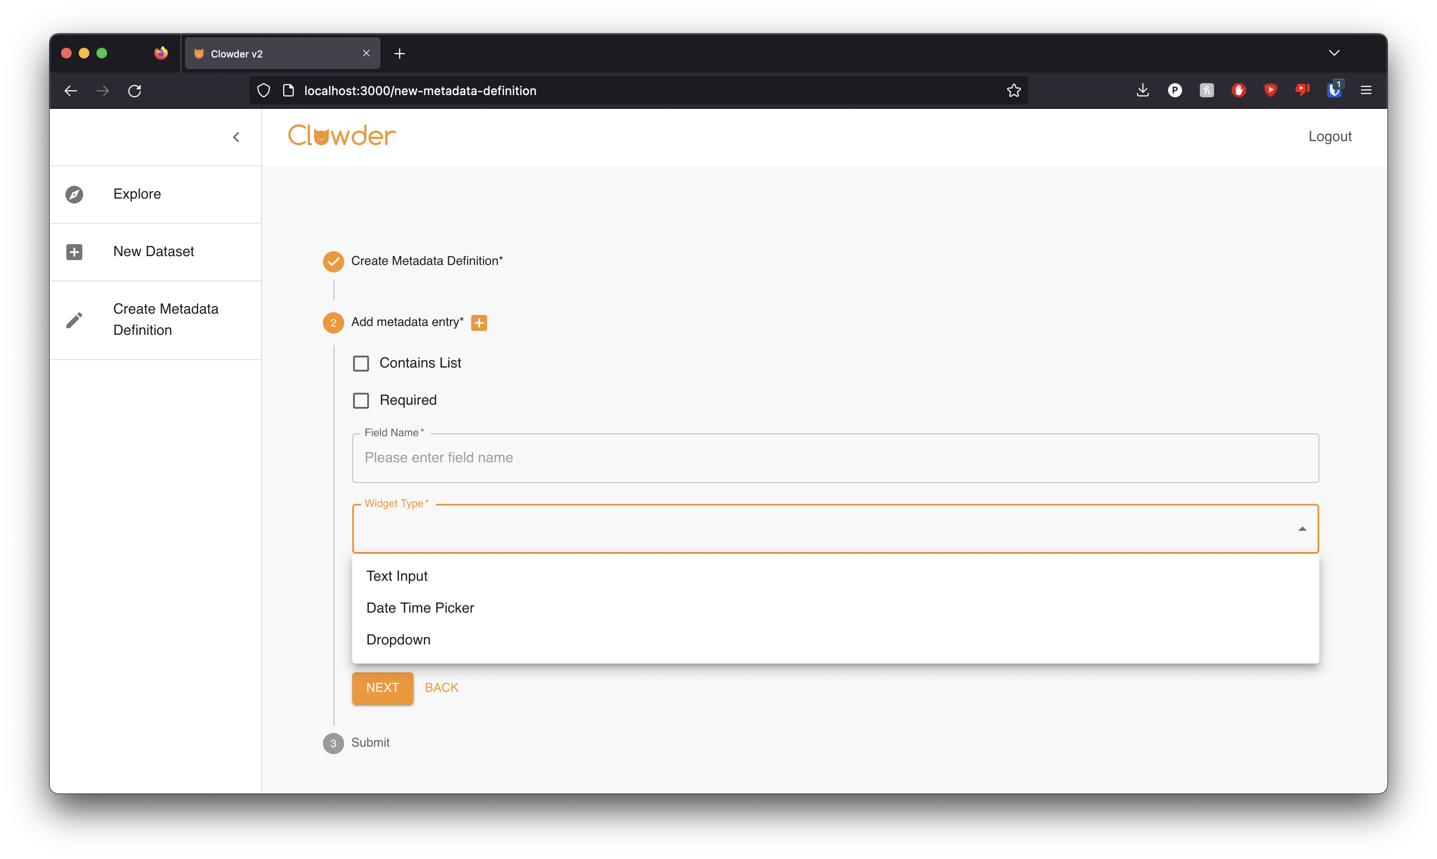The image size is (1437, 859).
Task: Select Text Input widget option
Action: tap(397, 576)
